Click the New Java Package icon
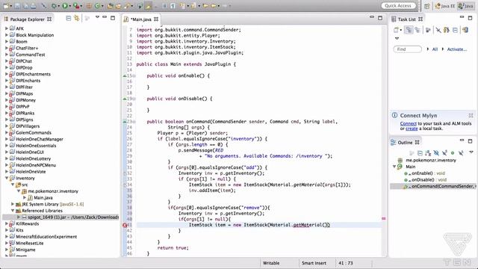 pos(89,6)
